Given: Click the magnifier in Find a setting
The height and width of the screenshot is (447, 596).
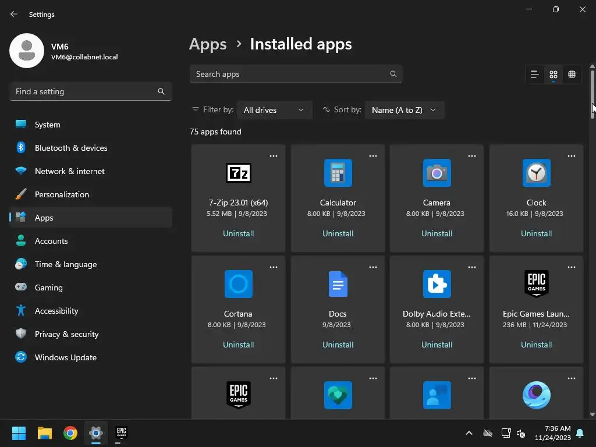Looking at the screenshot, I should [x=161, y=91].
